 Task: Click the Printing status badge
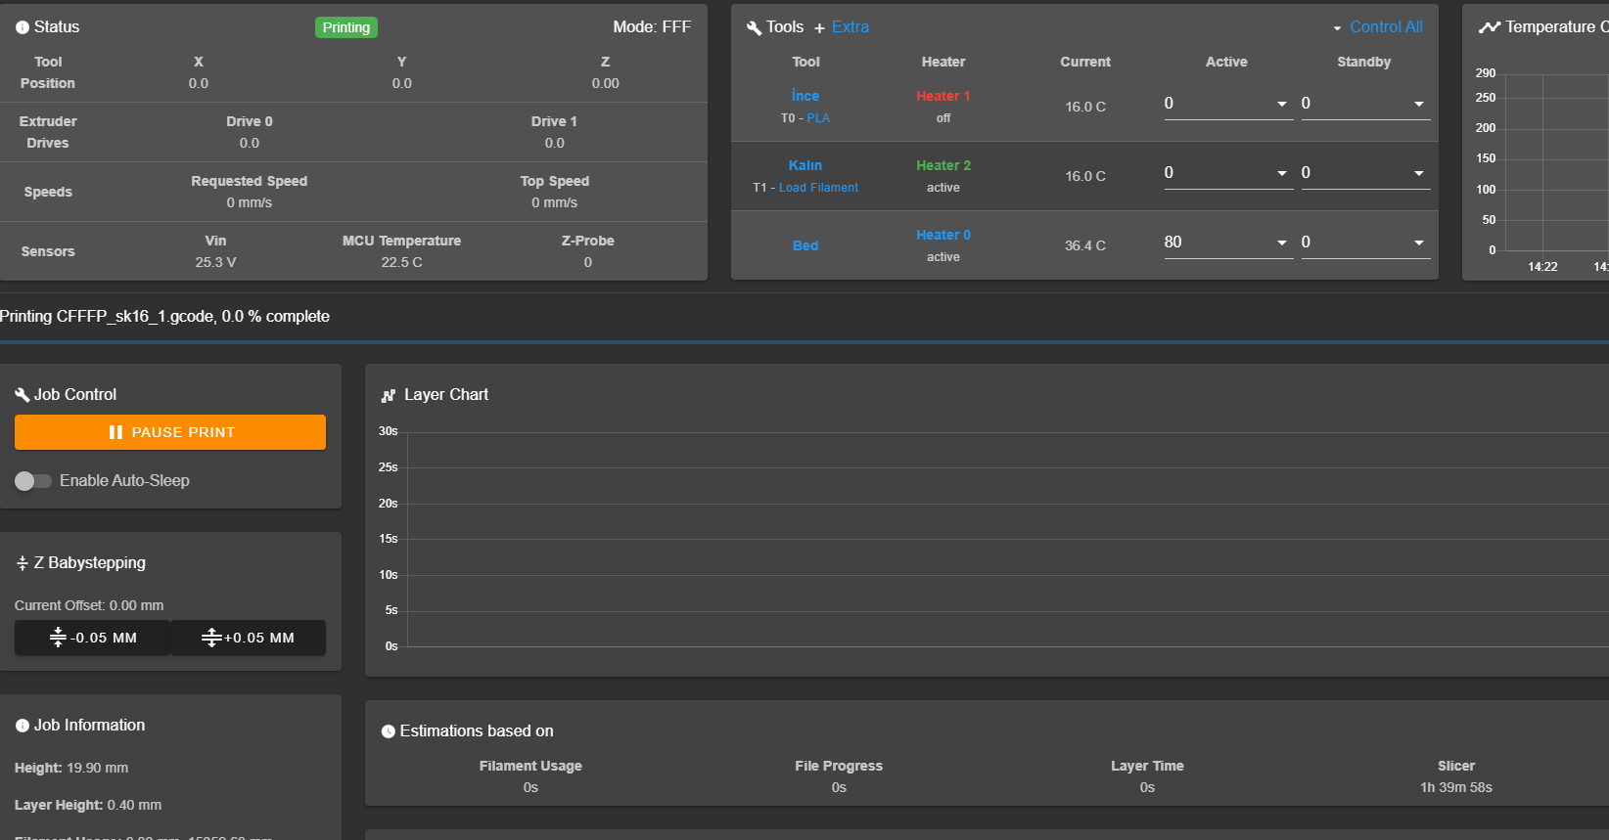coord(346,27)
